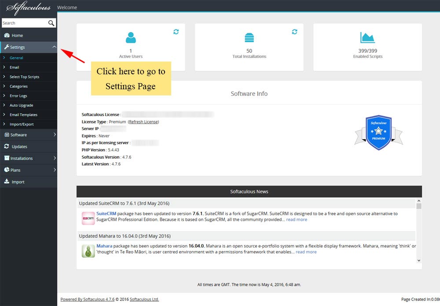Click the Enabled Scripts chart icon
This screenshot has width=440, height=306.
pos(367,37)
